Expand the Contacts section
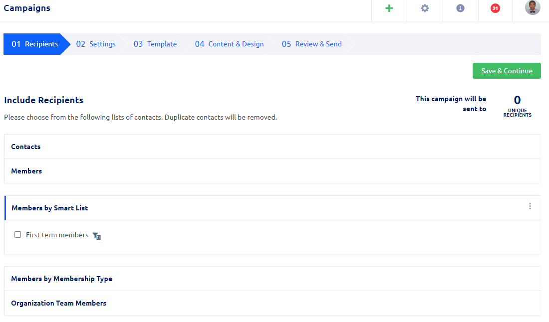 pos(273,147)
